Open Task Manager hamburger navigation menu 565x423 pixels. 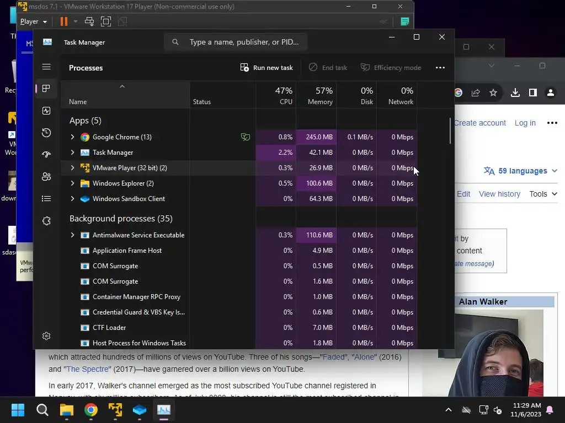pos(46,67)
